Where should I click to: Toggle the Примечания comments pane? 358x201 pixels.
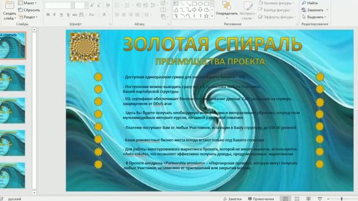261,199
